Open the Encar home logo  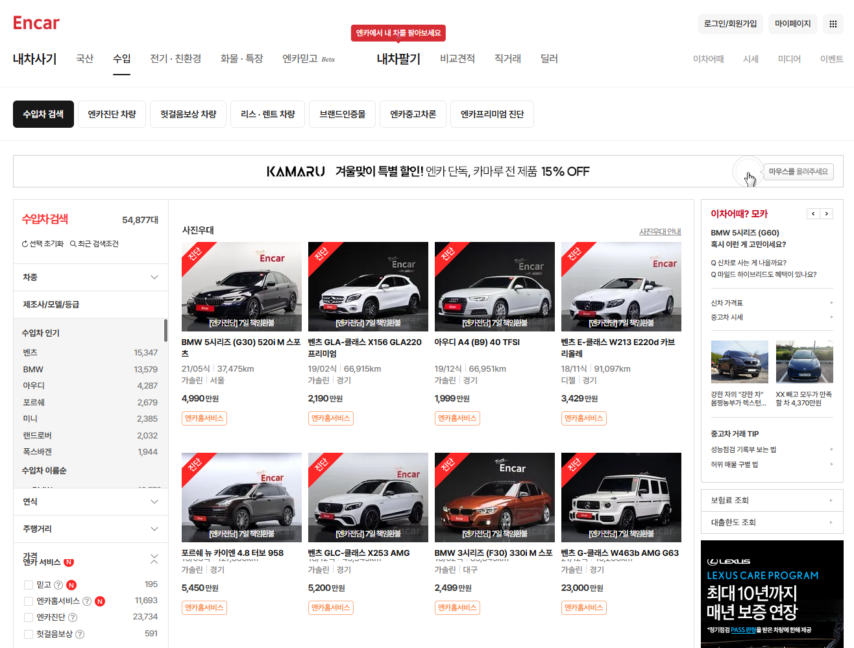[x=36, y=23]
